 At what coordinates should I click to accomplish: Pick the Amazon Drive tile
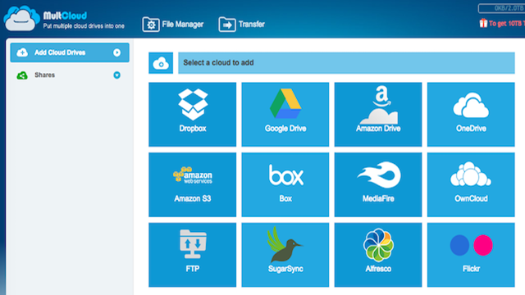pos(378,115)
